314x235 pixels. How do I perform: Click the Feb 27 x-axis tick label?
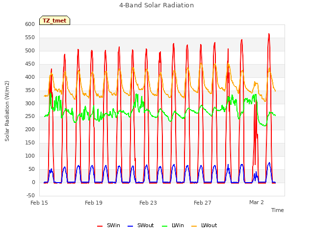pos(203,203)
